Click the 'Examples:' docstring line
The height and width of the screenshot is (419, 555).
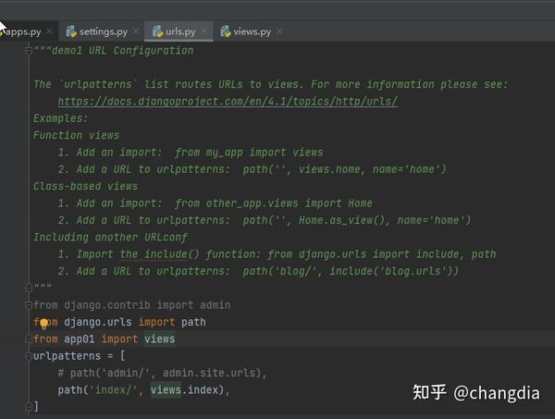click(60, 118)
